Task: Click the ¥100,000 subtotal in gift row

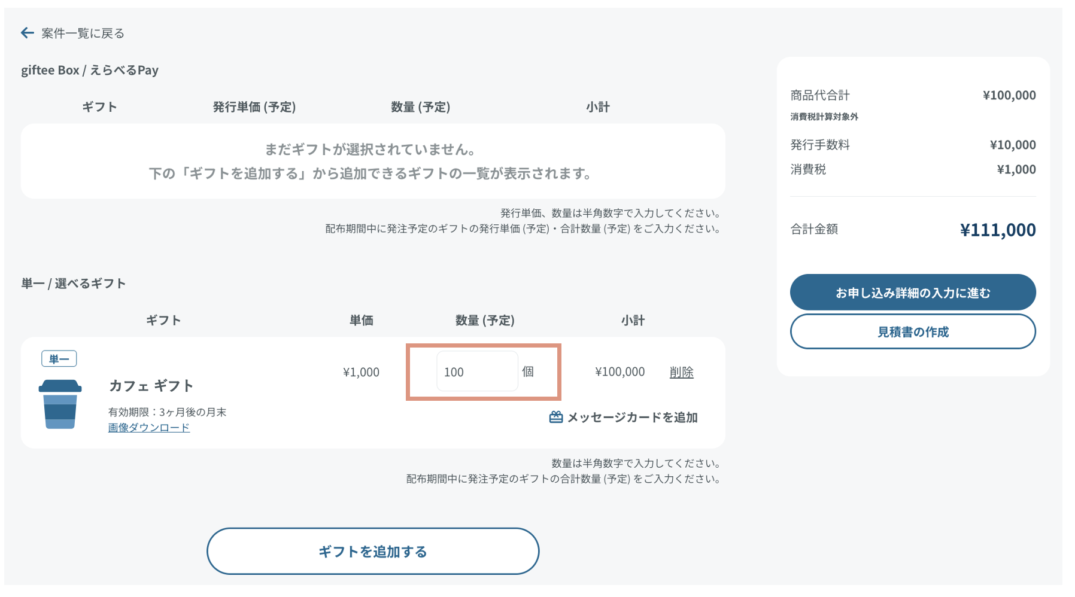Action: click(x=620, y=372)
